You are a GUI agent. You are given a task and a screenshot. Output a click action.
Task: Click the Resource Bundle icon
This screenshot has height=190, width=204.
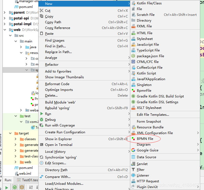[133, 127]
